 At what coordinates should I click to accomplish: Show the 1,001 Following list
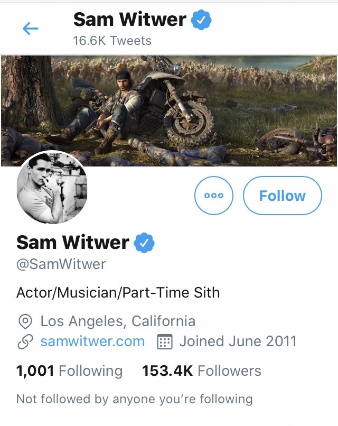[69, 371]
